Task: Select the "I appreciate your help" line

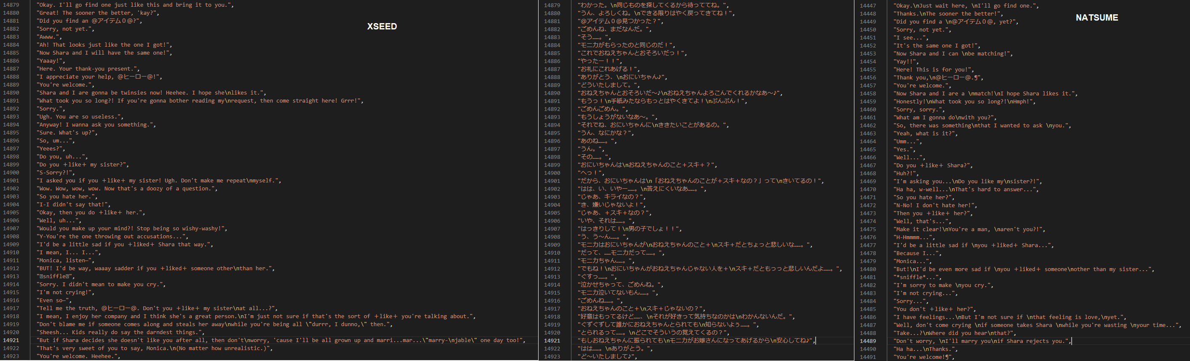Action: point(99,77)
